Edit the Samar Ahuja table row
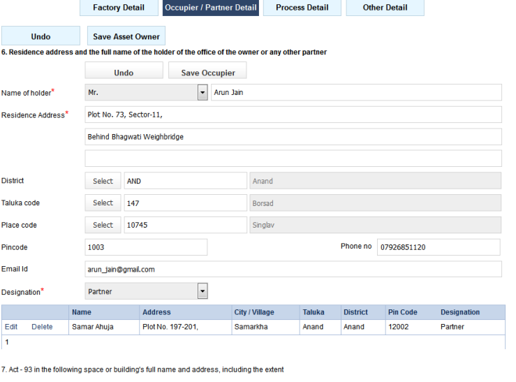Viewport: 516px width, 382px height. (11, 327)
